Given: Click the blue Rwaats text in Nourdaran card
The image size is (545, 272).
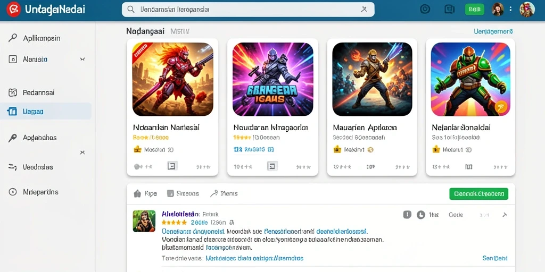Looking at the screenshot, I should tap(255, 149).
